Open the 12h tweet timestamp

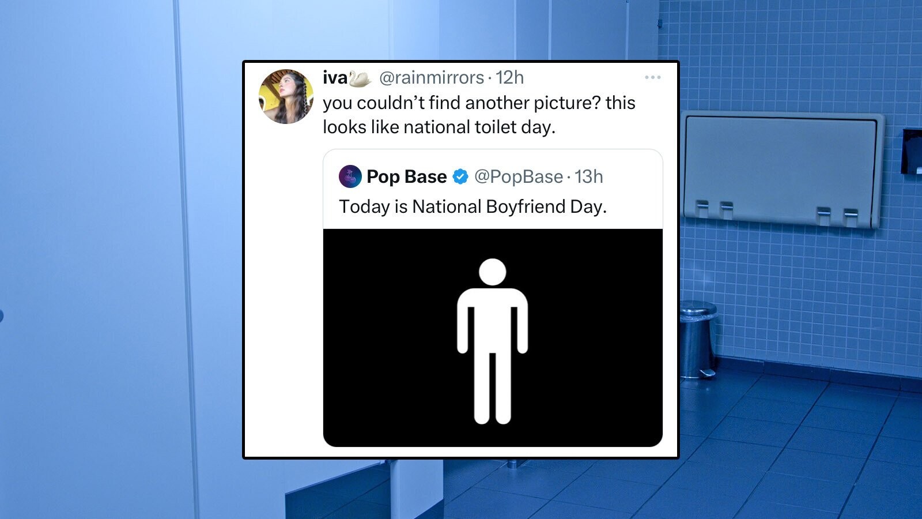tap(509, 77)
